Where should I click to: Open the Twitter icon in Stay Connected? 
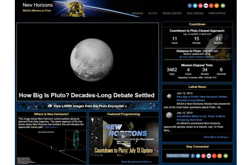198,156
